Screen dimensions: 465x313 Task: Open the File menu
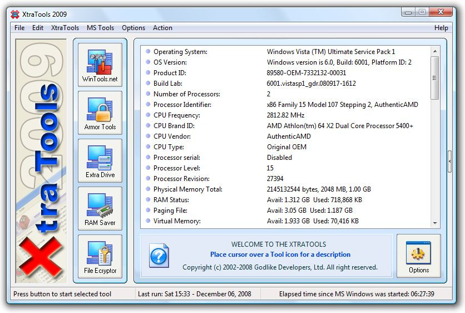click(x=19, y=28)
